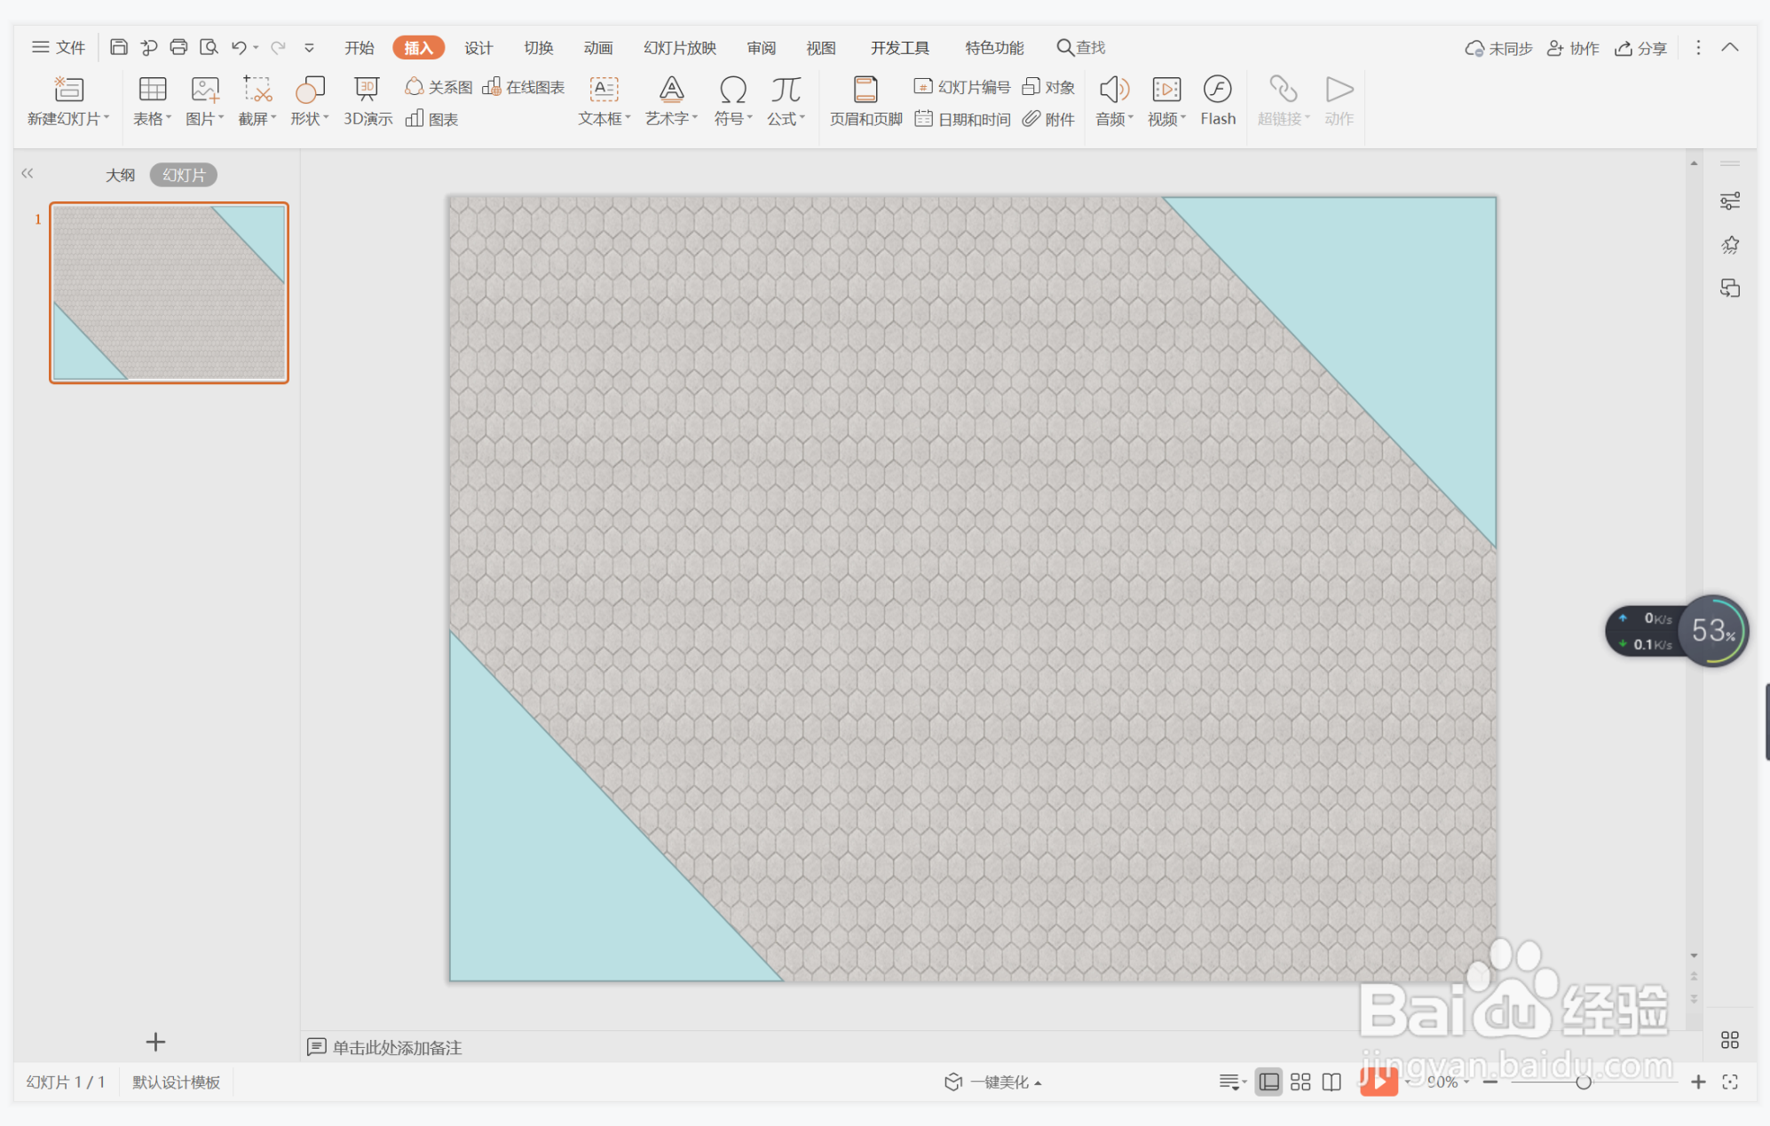Open the 文本框 text box dropdown
Screen dimensions: 1770x1126
[x=604, y=119]
